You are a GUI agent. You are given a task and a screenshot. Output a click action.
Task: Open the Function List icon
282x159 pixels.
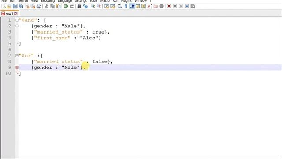coord(150,6)
